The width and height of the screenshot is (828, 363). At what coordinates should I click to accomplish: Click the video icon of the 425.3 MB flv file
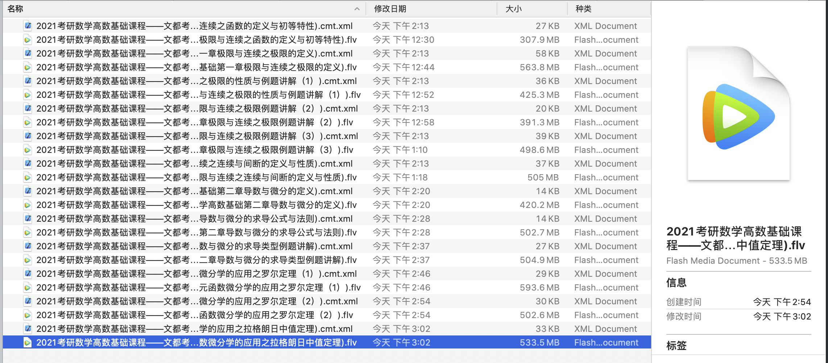[x=28, y=95]
